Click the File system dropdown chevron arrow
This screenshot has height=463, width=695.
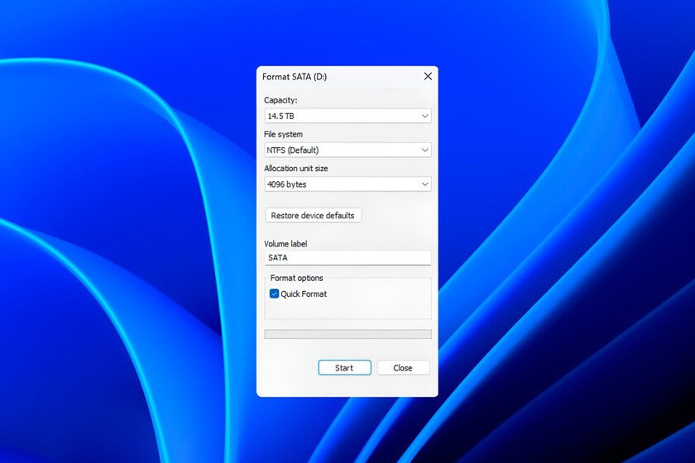click(x=424, y=150)
